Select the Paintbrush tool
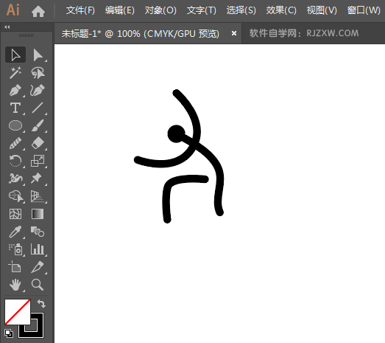 [x=38, y=125]
